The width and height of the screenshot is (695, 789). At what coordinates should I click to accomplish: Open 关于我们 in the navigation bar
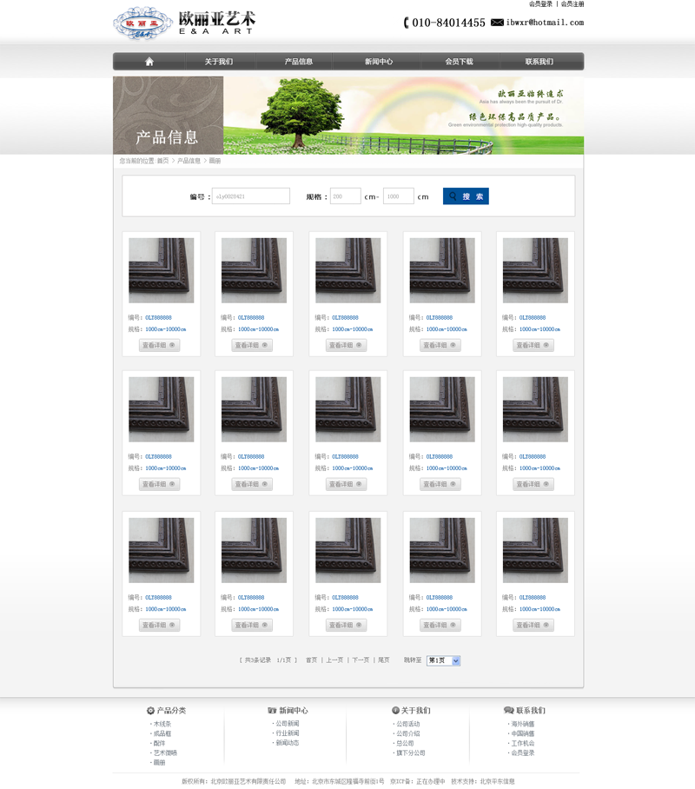pos(218,62)
